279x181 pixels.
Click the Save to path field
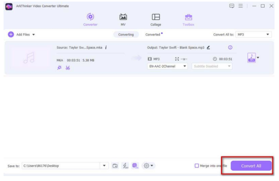(x=61, y=166)
